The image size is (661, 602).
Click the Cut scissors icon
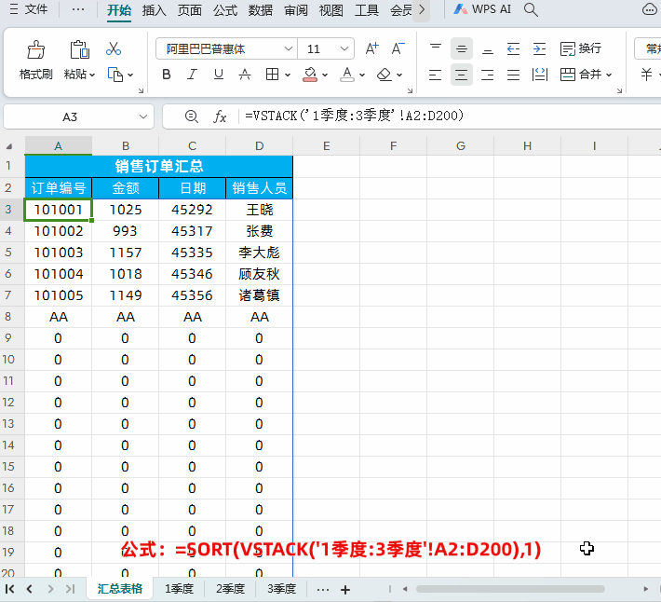(114, 48)
